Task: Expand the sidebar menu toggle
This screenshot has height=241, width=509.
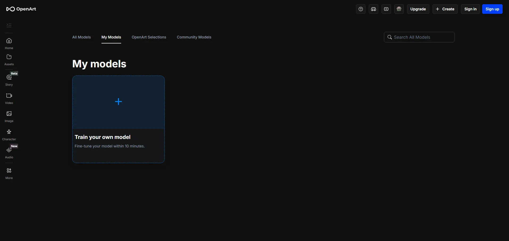Action: click(x=9, y=25)
